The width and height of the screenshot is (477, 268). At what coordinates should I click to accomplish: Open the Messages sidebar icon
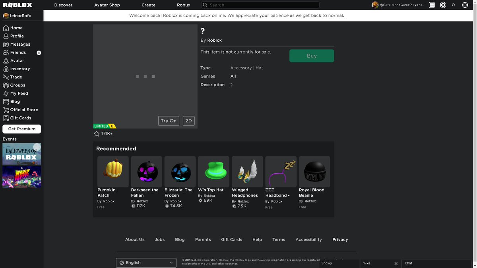(6, 44)
